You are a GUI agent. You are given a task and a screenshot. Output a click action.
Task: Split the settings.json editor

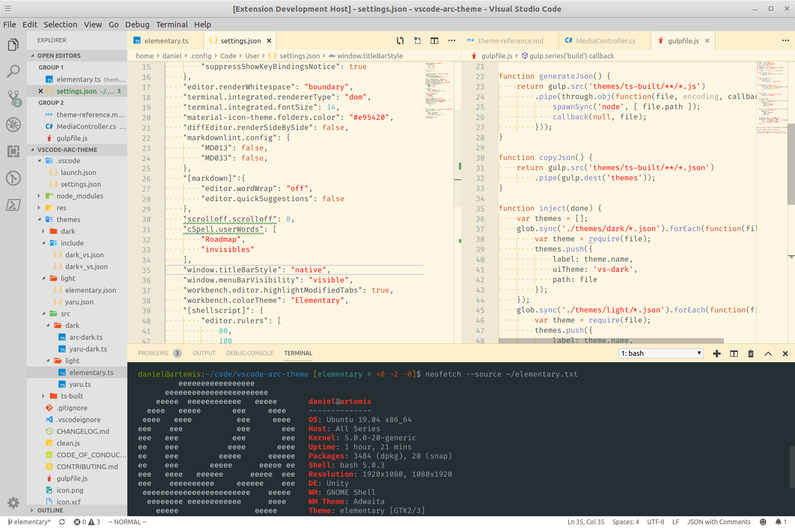(x=434, y=41)
